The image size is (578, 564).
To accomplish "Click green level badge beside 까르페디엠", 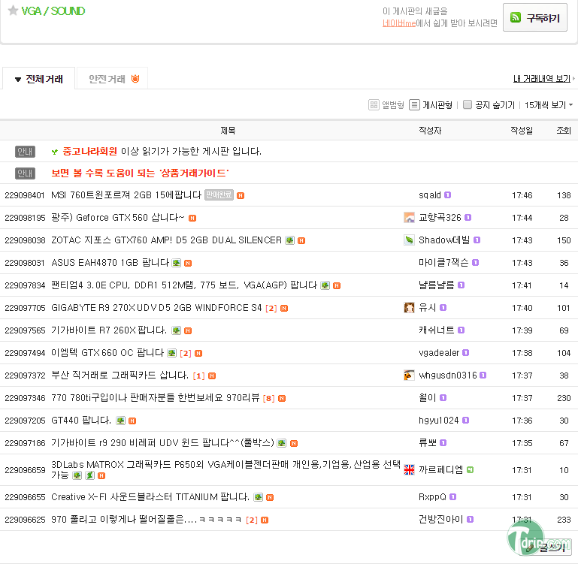I will [470, 469].
